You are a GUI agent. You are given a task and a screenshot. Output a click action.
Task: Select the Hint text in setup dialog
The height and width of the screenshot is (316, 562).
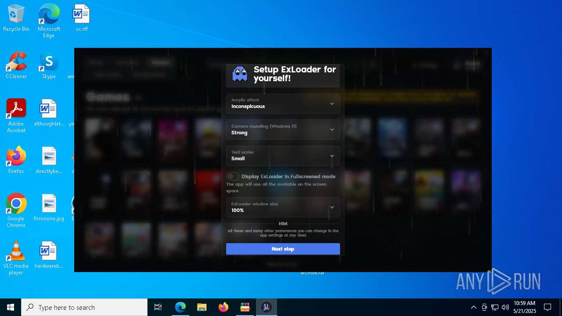pos(283,223)
